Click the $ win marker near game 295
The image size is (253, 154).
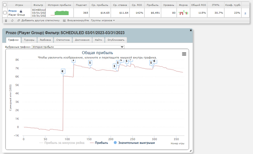(151, 63)
